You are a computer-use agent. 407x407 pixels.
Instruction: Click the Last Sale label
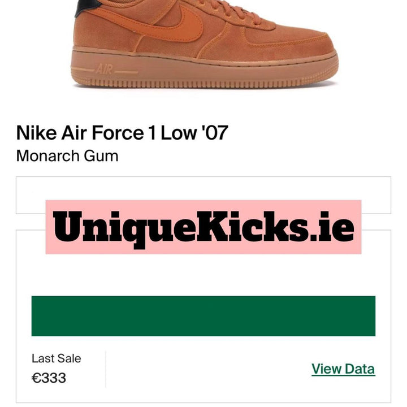click(x=57, y=358)
